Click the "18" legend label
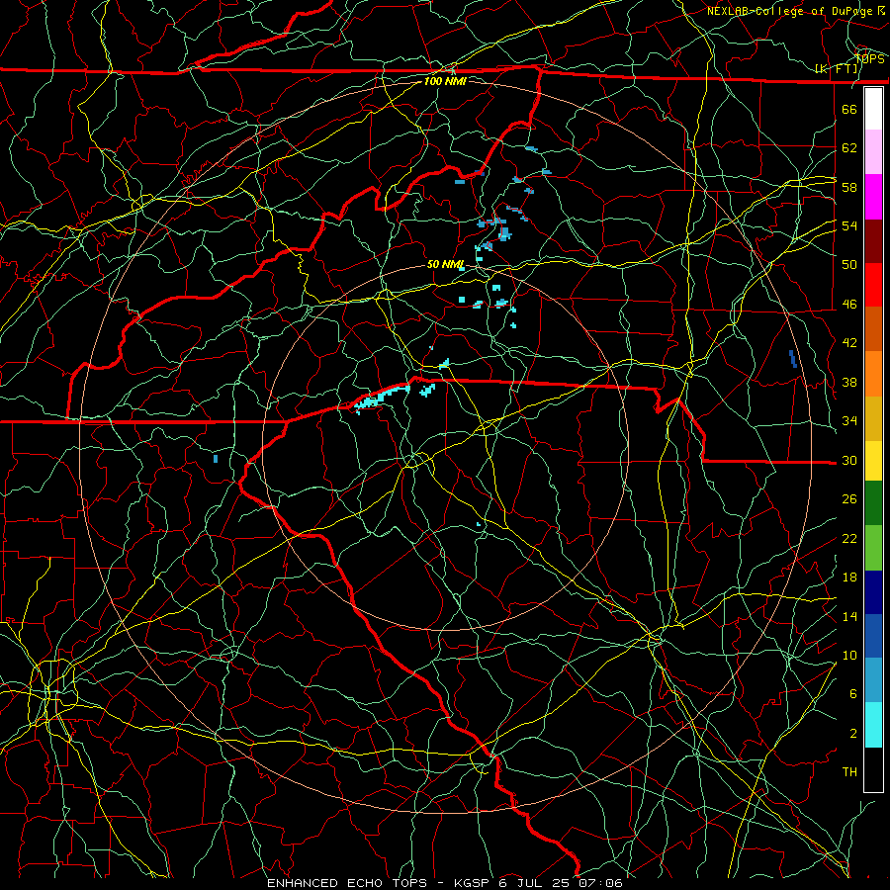Screen dimensions: 890x890 (849, 578)
